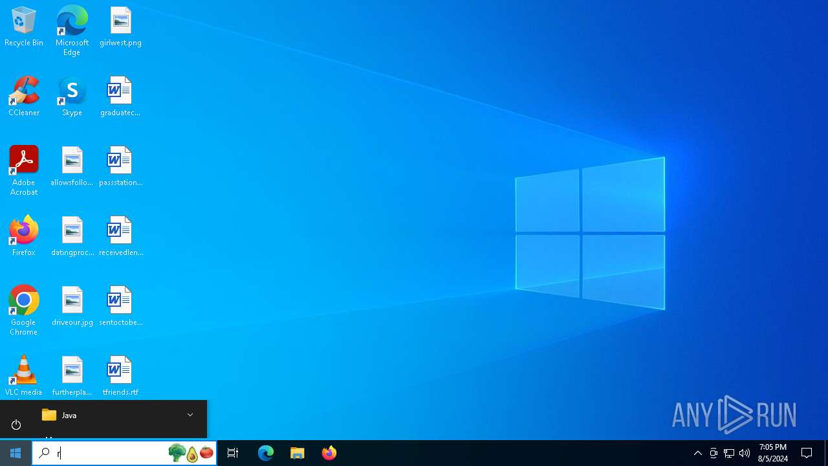Viewport: 828px width, 466px height.
Task: Select the sentoctobe... Word document
Action: tap(120, 307)
